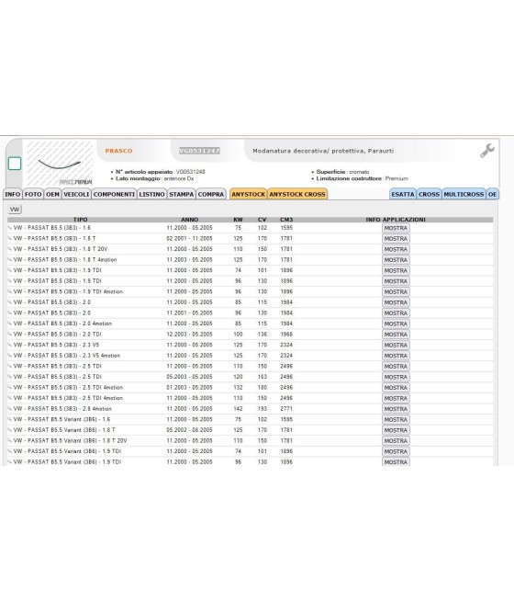Screen dimensions: 514x602
Task: Click the row icon beside Passat 1.8 T 20V
Action: [x=9, y=249]
